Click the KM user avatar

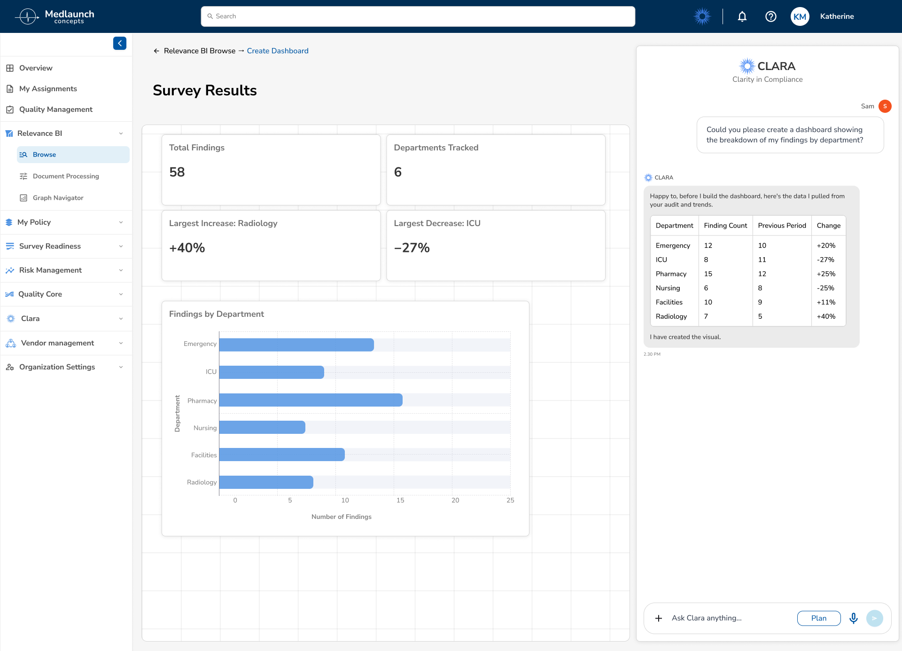[800, 16]
